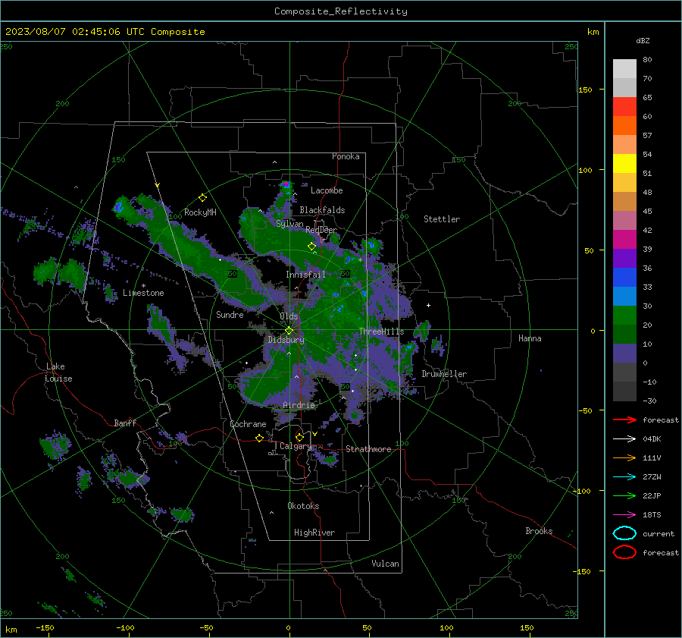Click the cyan current ellipse icon
This screenshot has height=638, width=682.
click(624, 533)
